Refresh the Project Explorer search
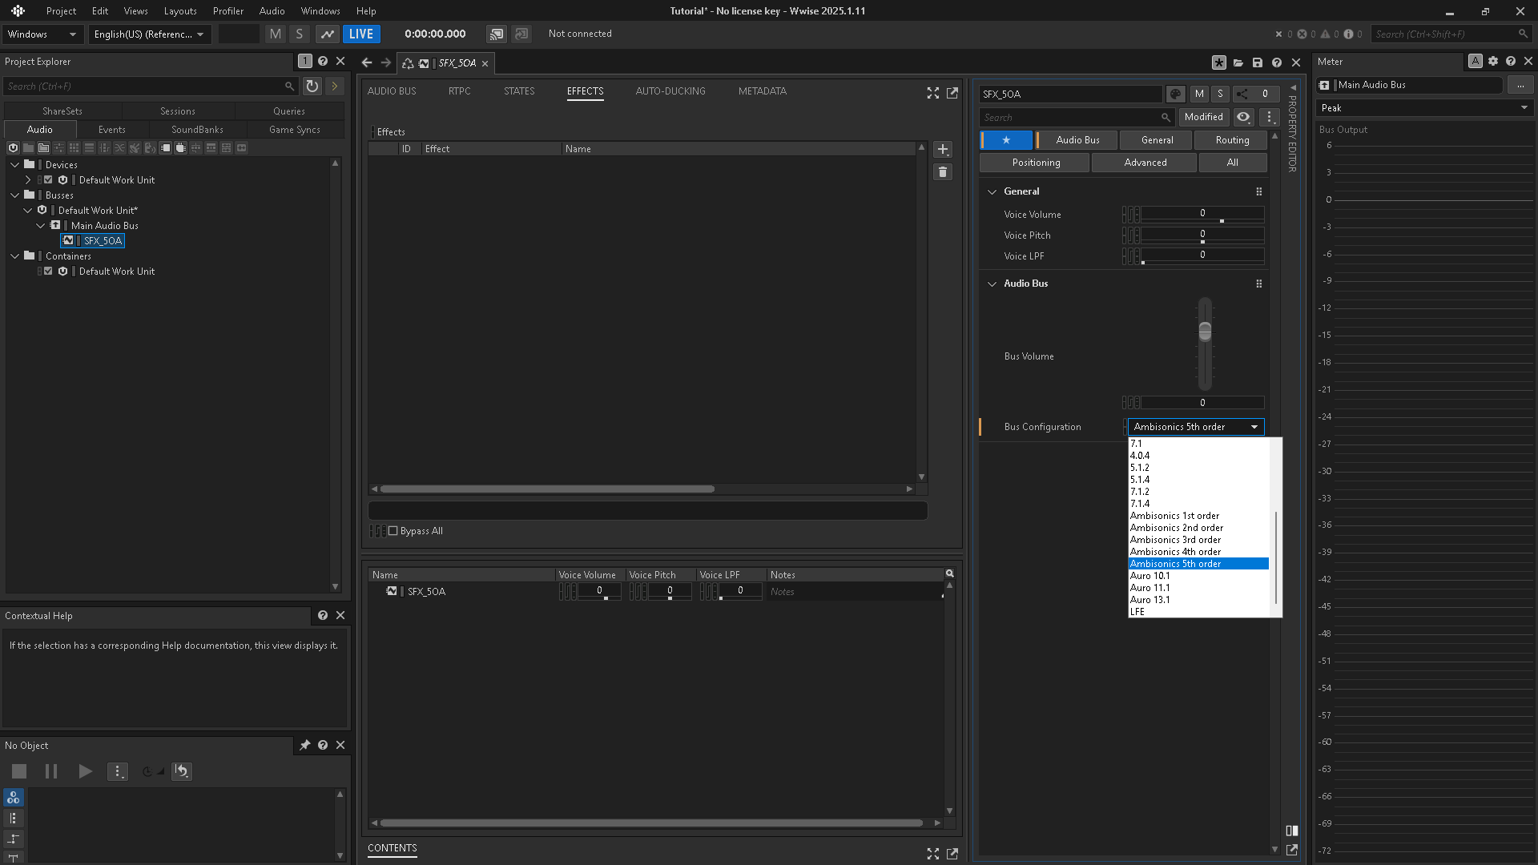This screenshot has height=865, width=1538. pos(312,86)
